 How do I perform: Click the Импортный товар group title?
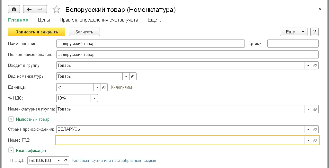tap(33, 119)
